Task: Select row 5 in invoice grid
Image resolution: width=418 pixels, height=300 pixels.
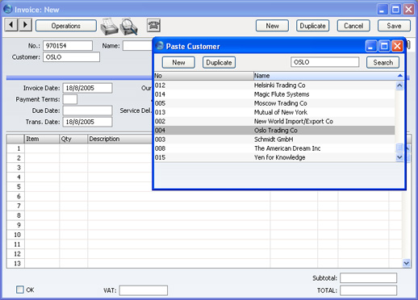Action: 15,186
